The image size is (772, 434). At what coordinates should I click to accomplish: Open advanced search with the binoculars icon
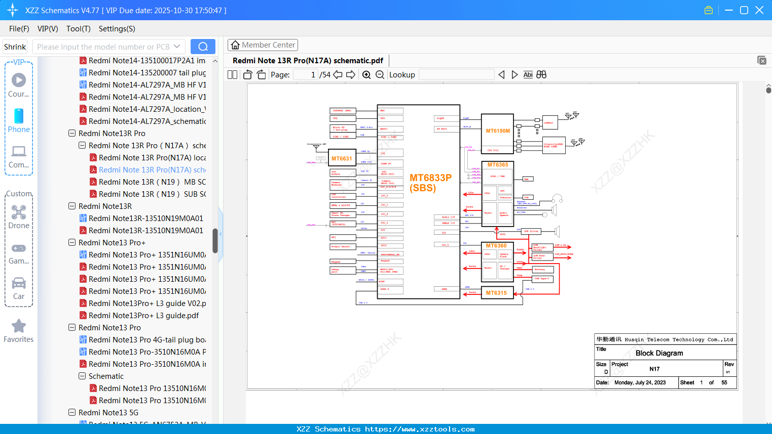click(541, 74)
